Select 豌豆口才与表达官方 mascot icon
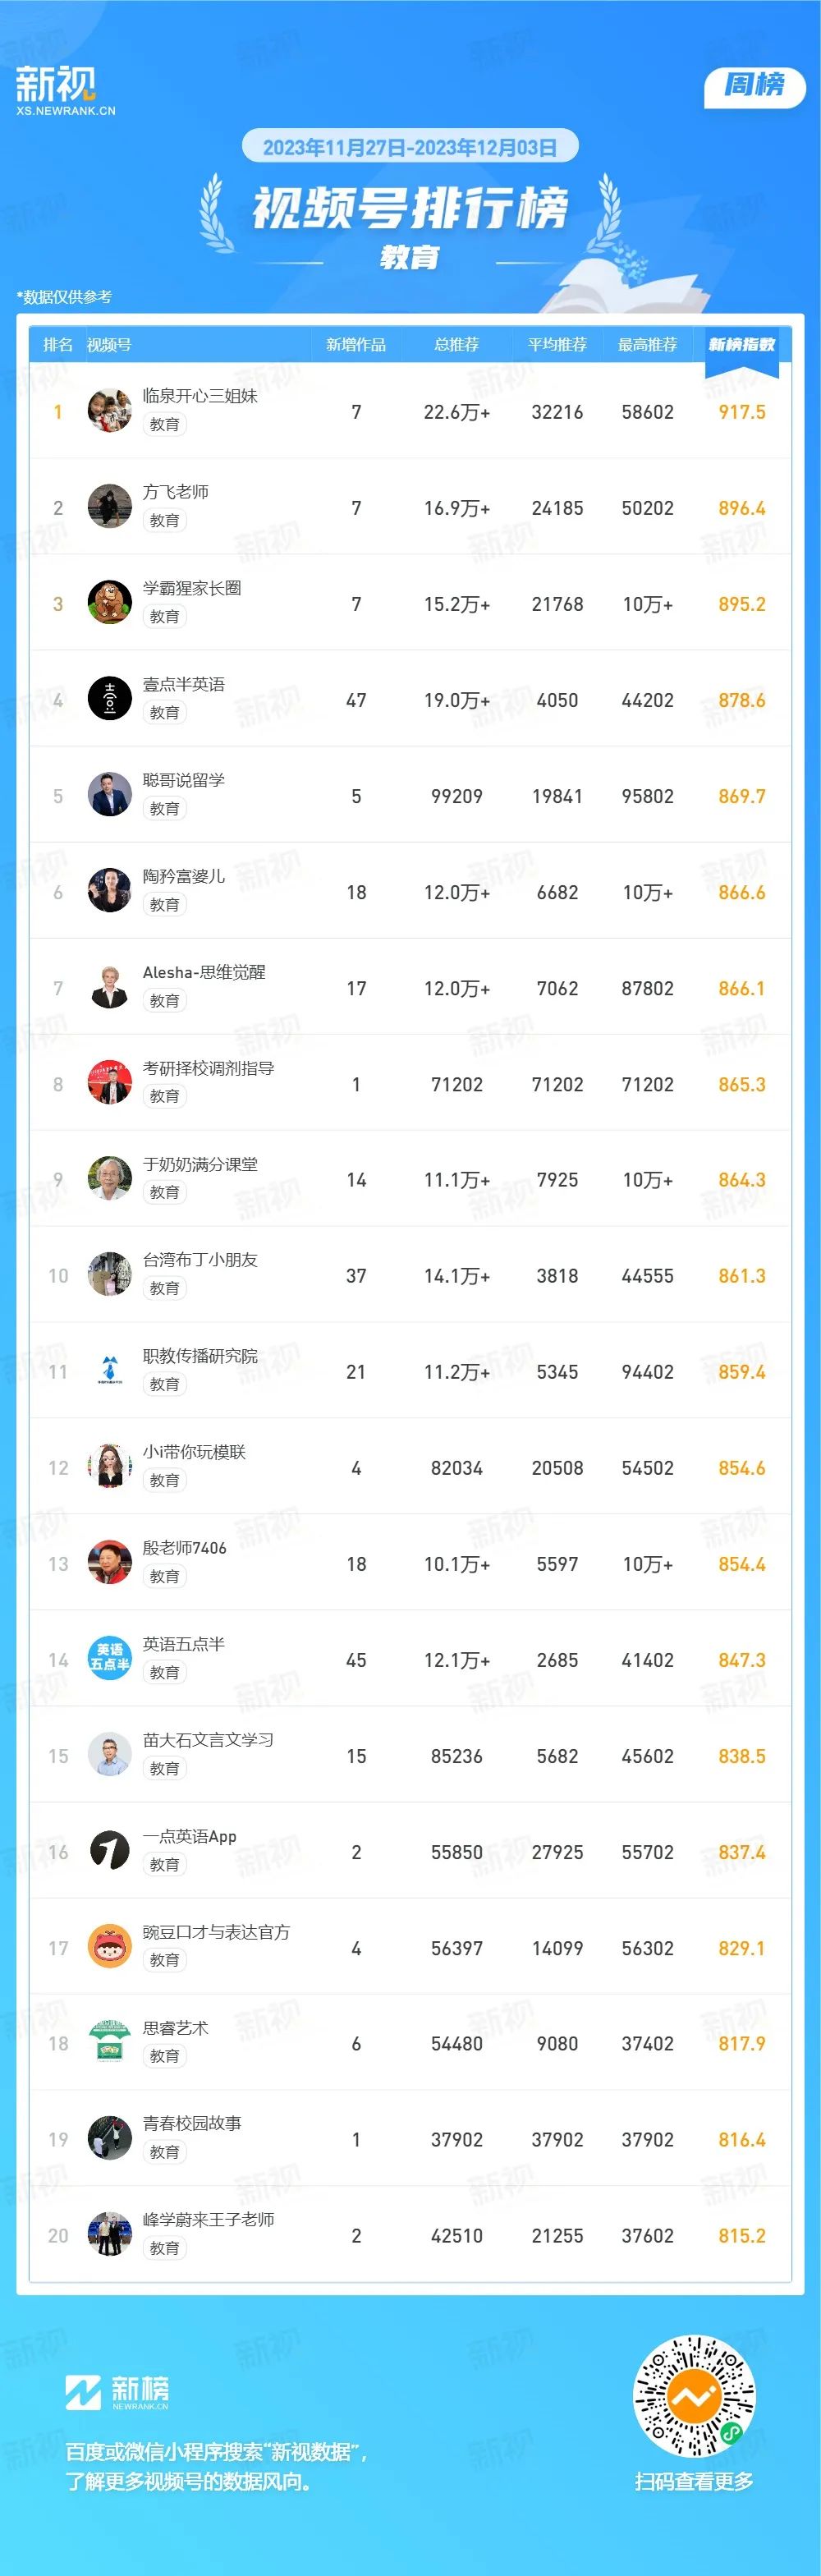 (110, 1947)
